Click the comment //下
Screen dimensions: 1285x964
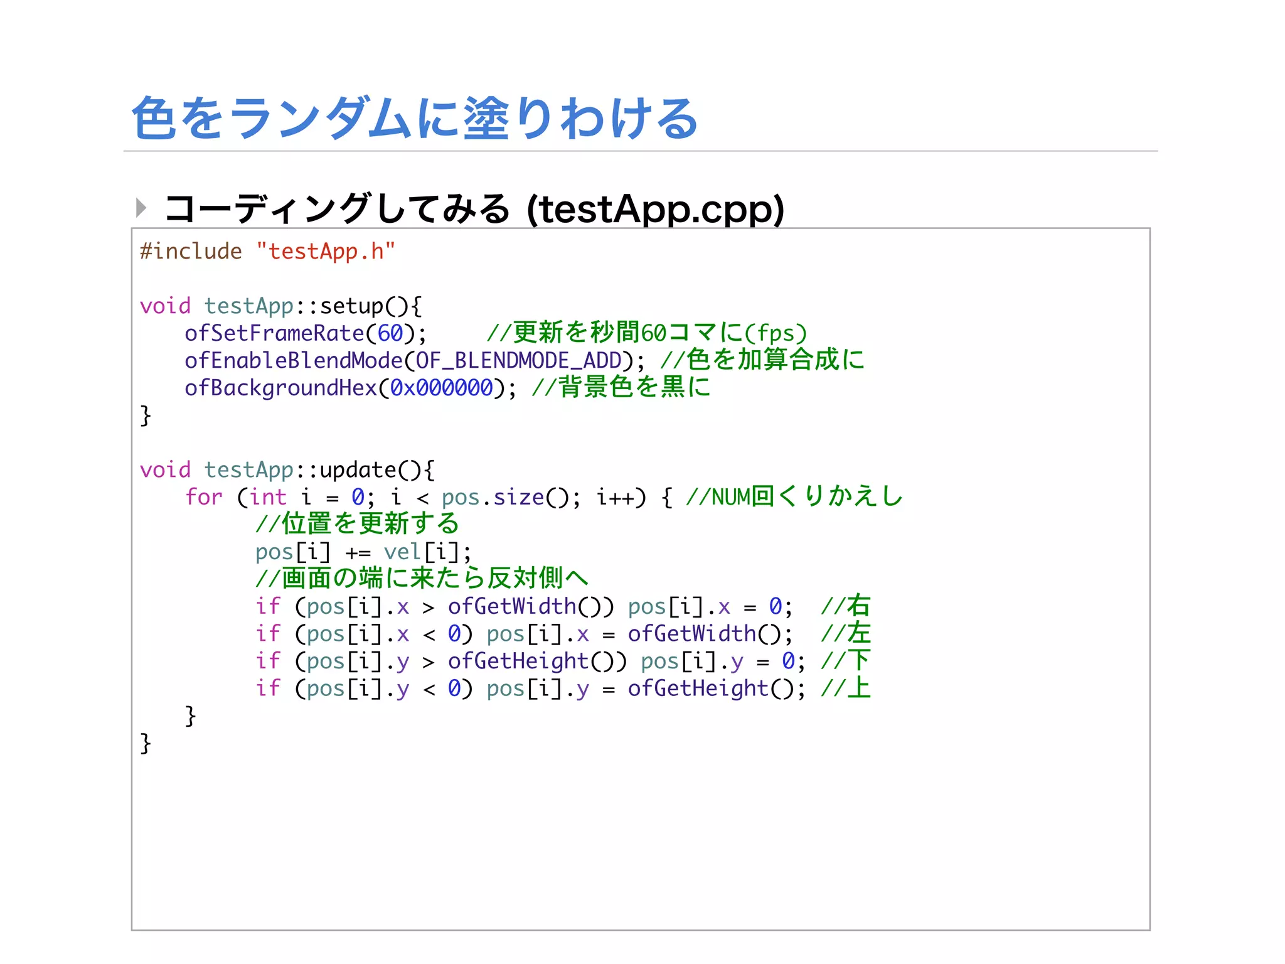(x=846, y=660)
